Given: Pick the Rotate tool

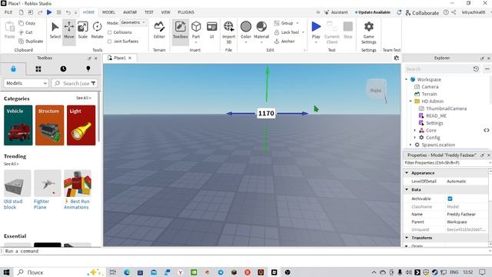Looking at the screenshot, I should coord(98,30).
